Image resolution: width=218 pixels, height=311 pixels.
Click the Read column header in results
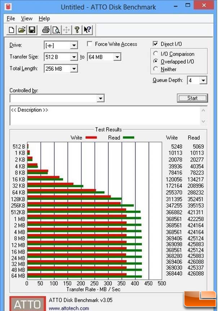pyautogui.click(x=194, y=138)
